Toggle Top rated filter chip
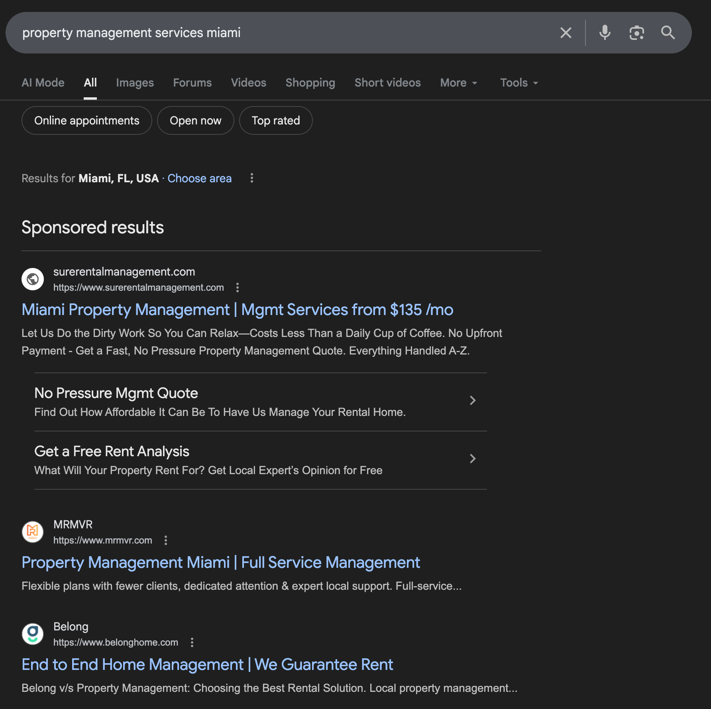Image resolution: width=711 pixels, height=709 pixels. [x=276, y=120]
